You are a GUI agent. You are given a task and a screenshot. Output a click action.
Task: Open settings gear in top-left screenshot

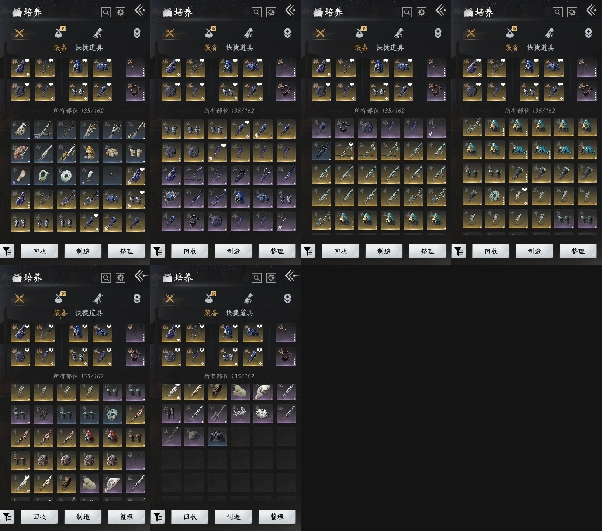(121, 13)
